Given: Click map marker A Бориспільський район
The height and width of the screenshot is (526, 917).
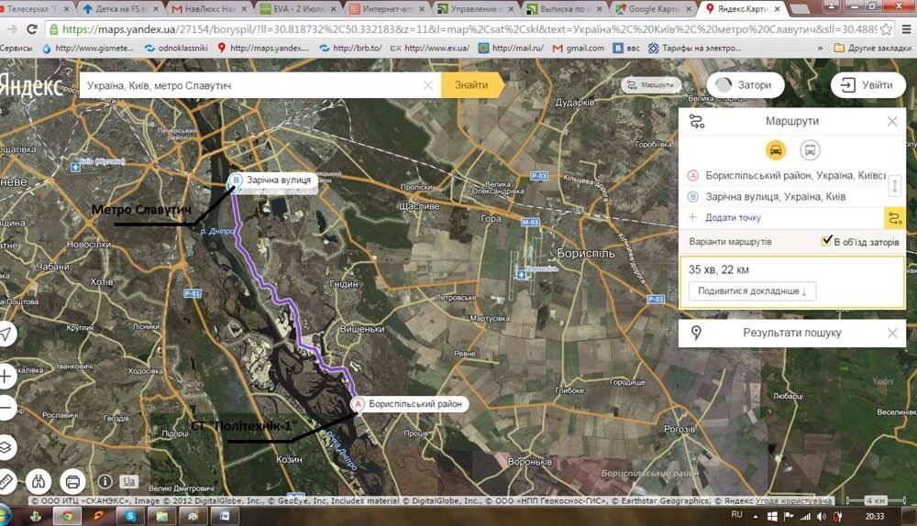Looking at the screenshot, I should pos(358,404).
